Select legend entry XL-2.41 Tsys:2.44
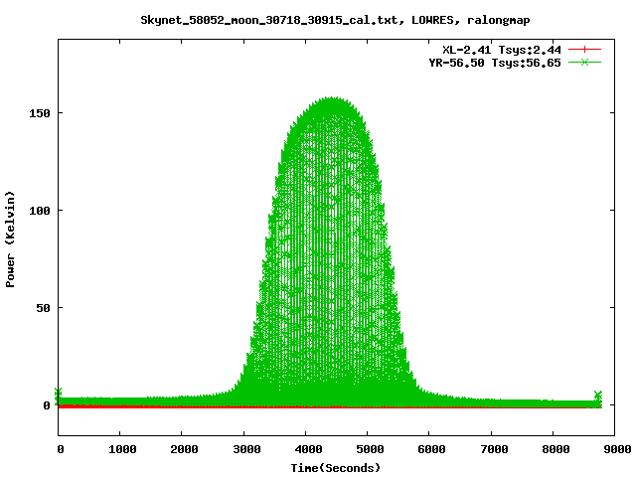The image size is (636, 477). click(x=502, y=50)
